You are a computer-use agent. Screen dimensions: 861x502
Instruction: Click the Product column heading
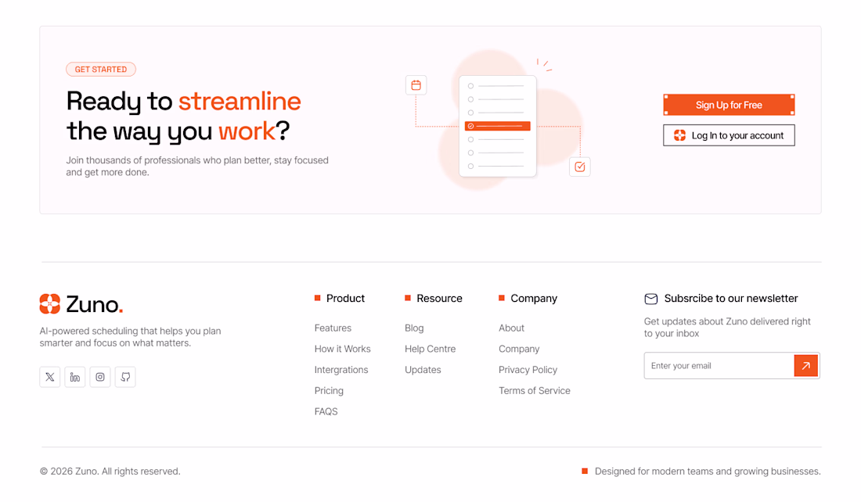[345, 299]
